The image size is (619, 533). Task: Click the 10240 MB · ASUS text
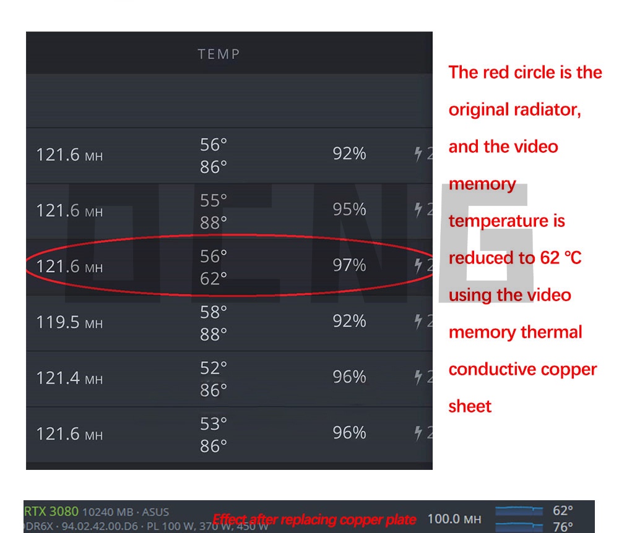[125, 512]
